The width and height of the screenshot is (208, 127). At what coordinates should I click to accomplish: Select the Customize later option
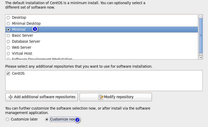coord(8,119)
